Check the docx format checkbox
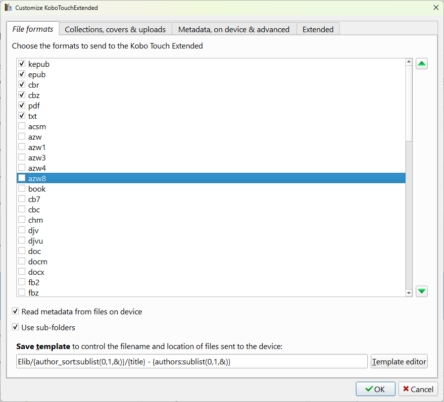This screenshot has height=402, width=444. coord(22,272)
